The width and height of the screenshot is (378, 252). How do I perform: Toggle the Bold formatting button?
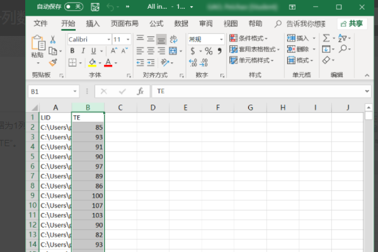[x=72, y=50]
